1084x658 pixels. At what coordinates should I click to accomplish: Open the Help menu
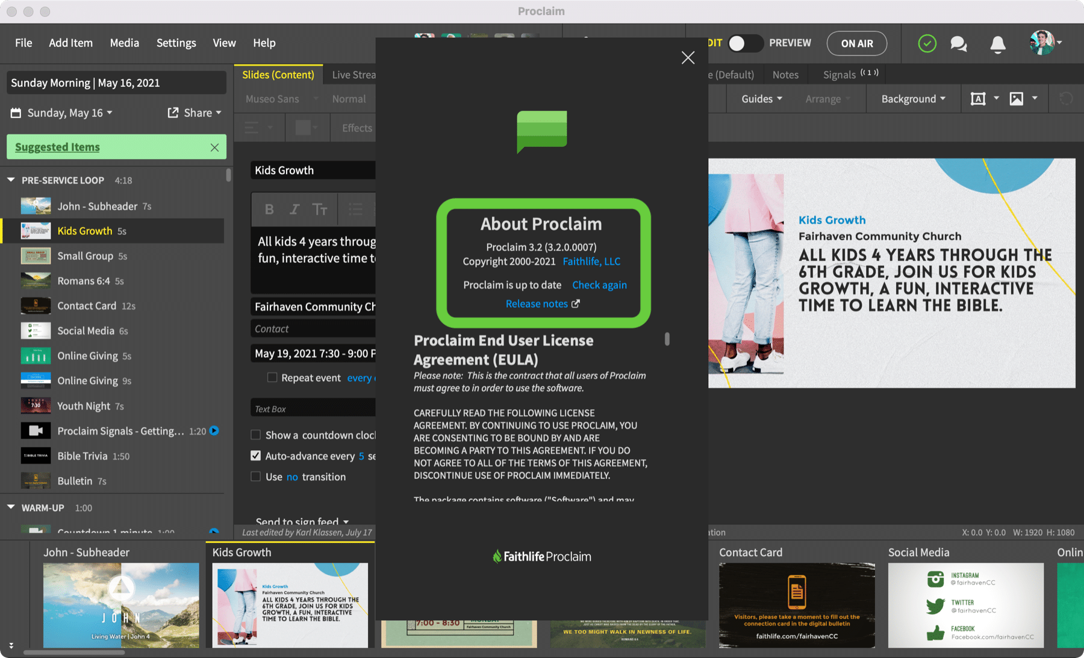pos(264,43)
